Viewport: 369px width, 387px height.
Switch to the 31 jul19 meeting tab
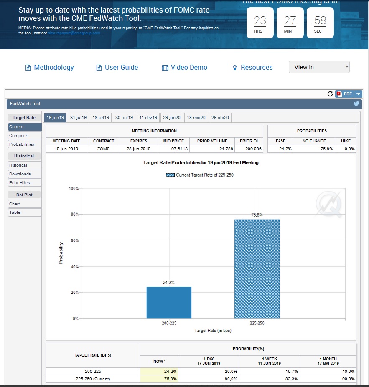point(79,118)
